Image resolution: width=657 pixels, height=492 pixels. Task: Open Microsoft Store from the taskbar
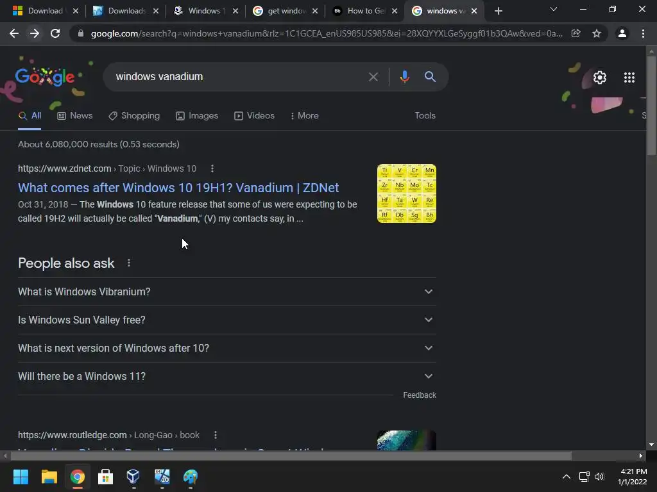105,477
